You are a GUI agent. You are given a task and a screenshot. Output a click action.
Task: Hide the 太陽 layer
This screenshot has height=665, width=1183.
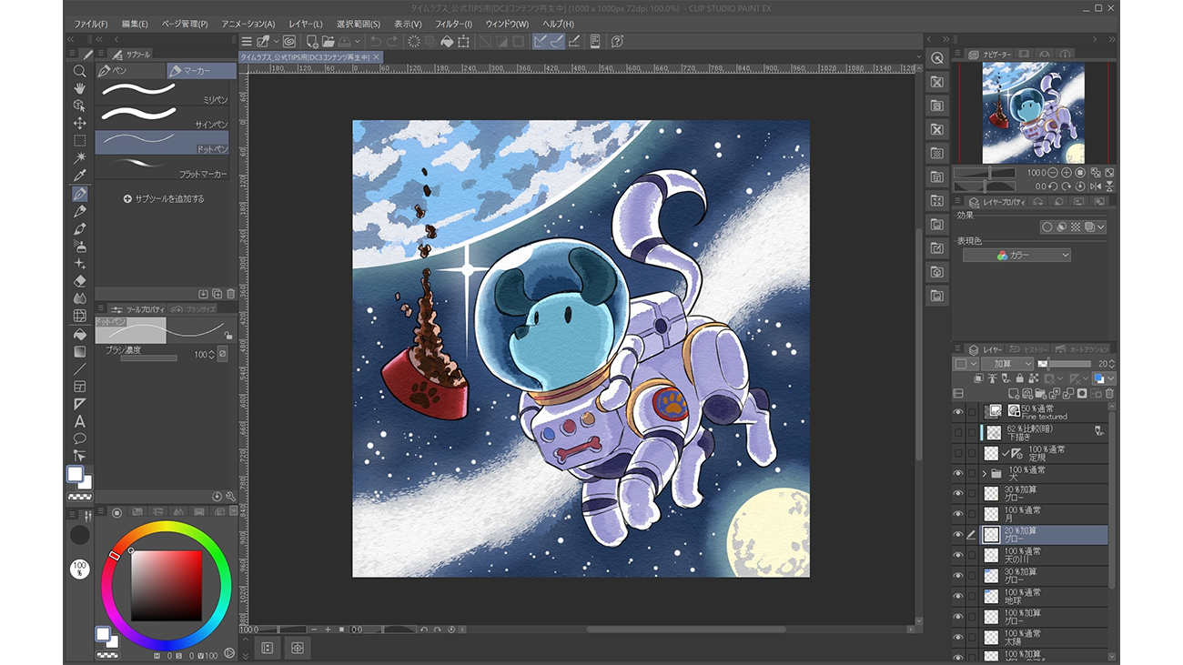tap(958, 637)
